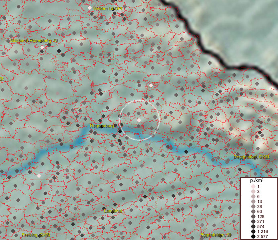This screenshot has height=240, width=278.
Task: Select the Freising, GKSt label
Action: click(36, 235)
